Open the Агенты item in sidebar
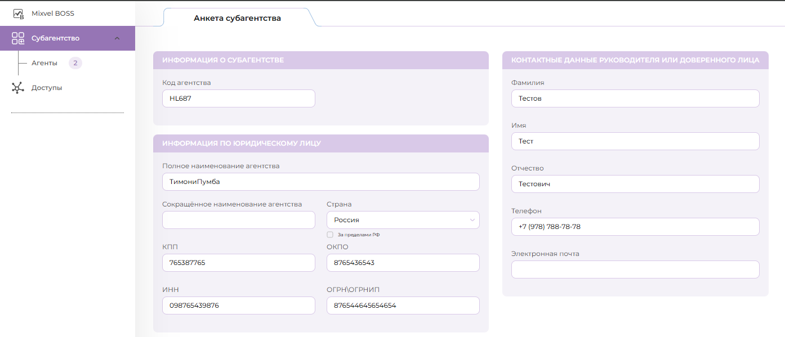 tap(44, 63)
